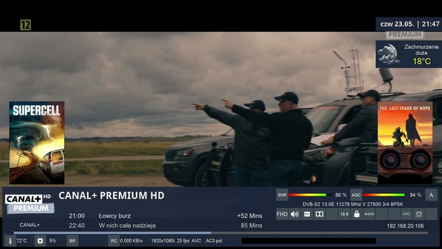Click the AGC signal level bar
442x249 pixels.
click(x=384, y=195)
